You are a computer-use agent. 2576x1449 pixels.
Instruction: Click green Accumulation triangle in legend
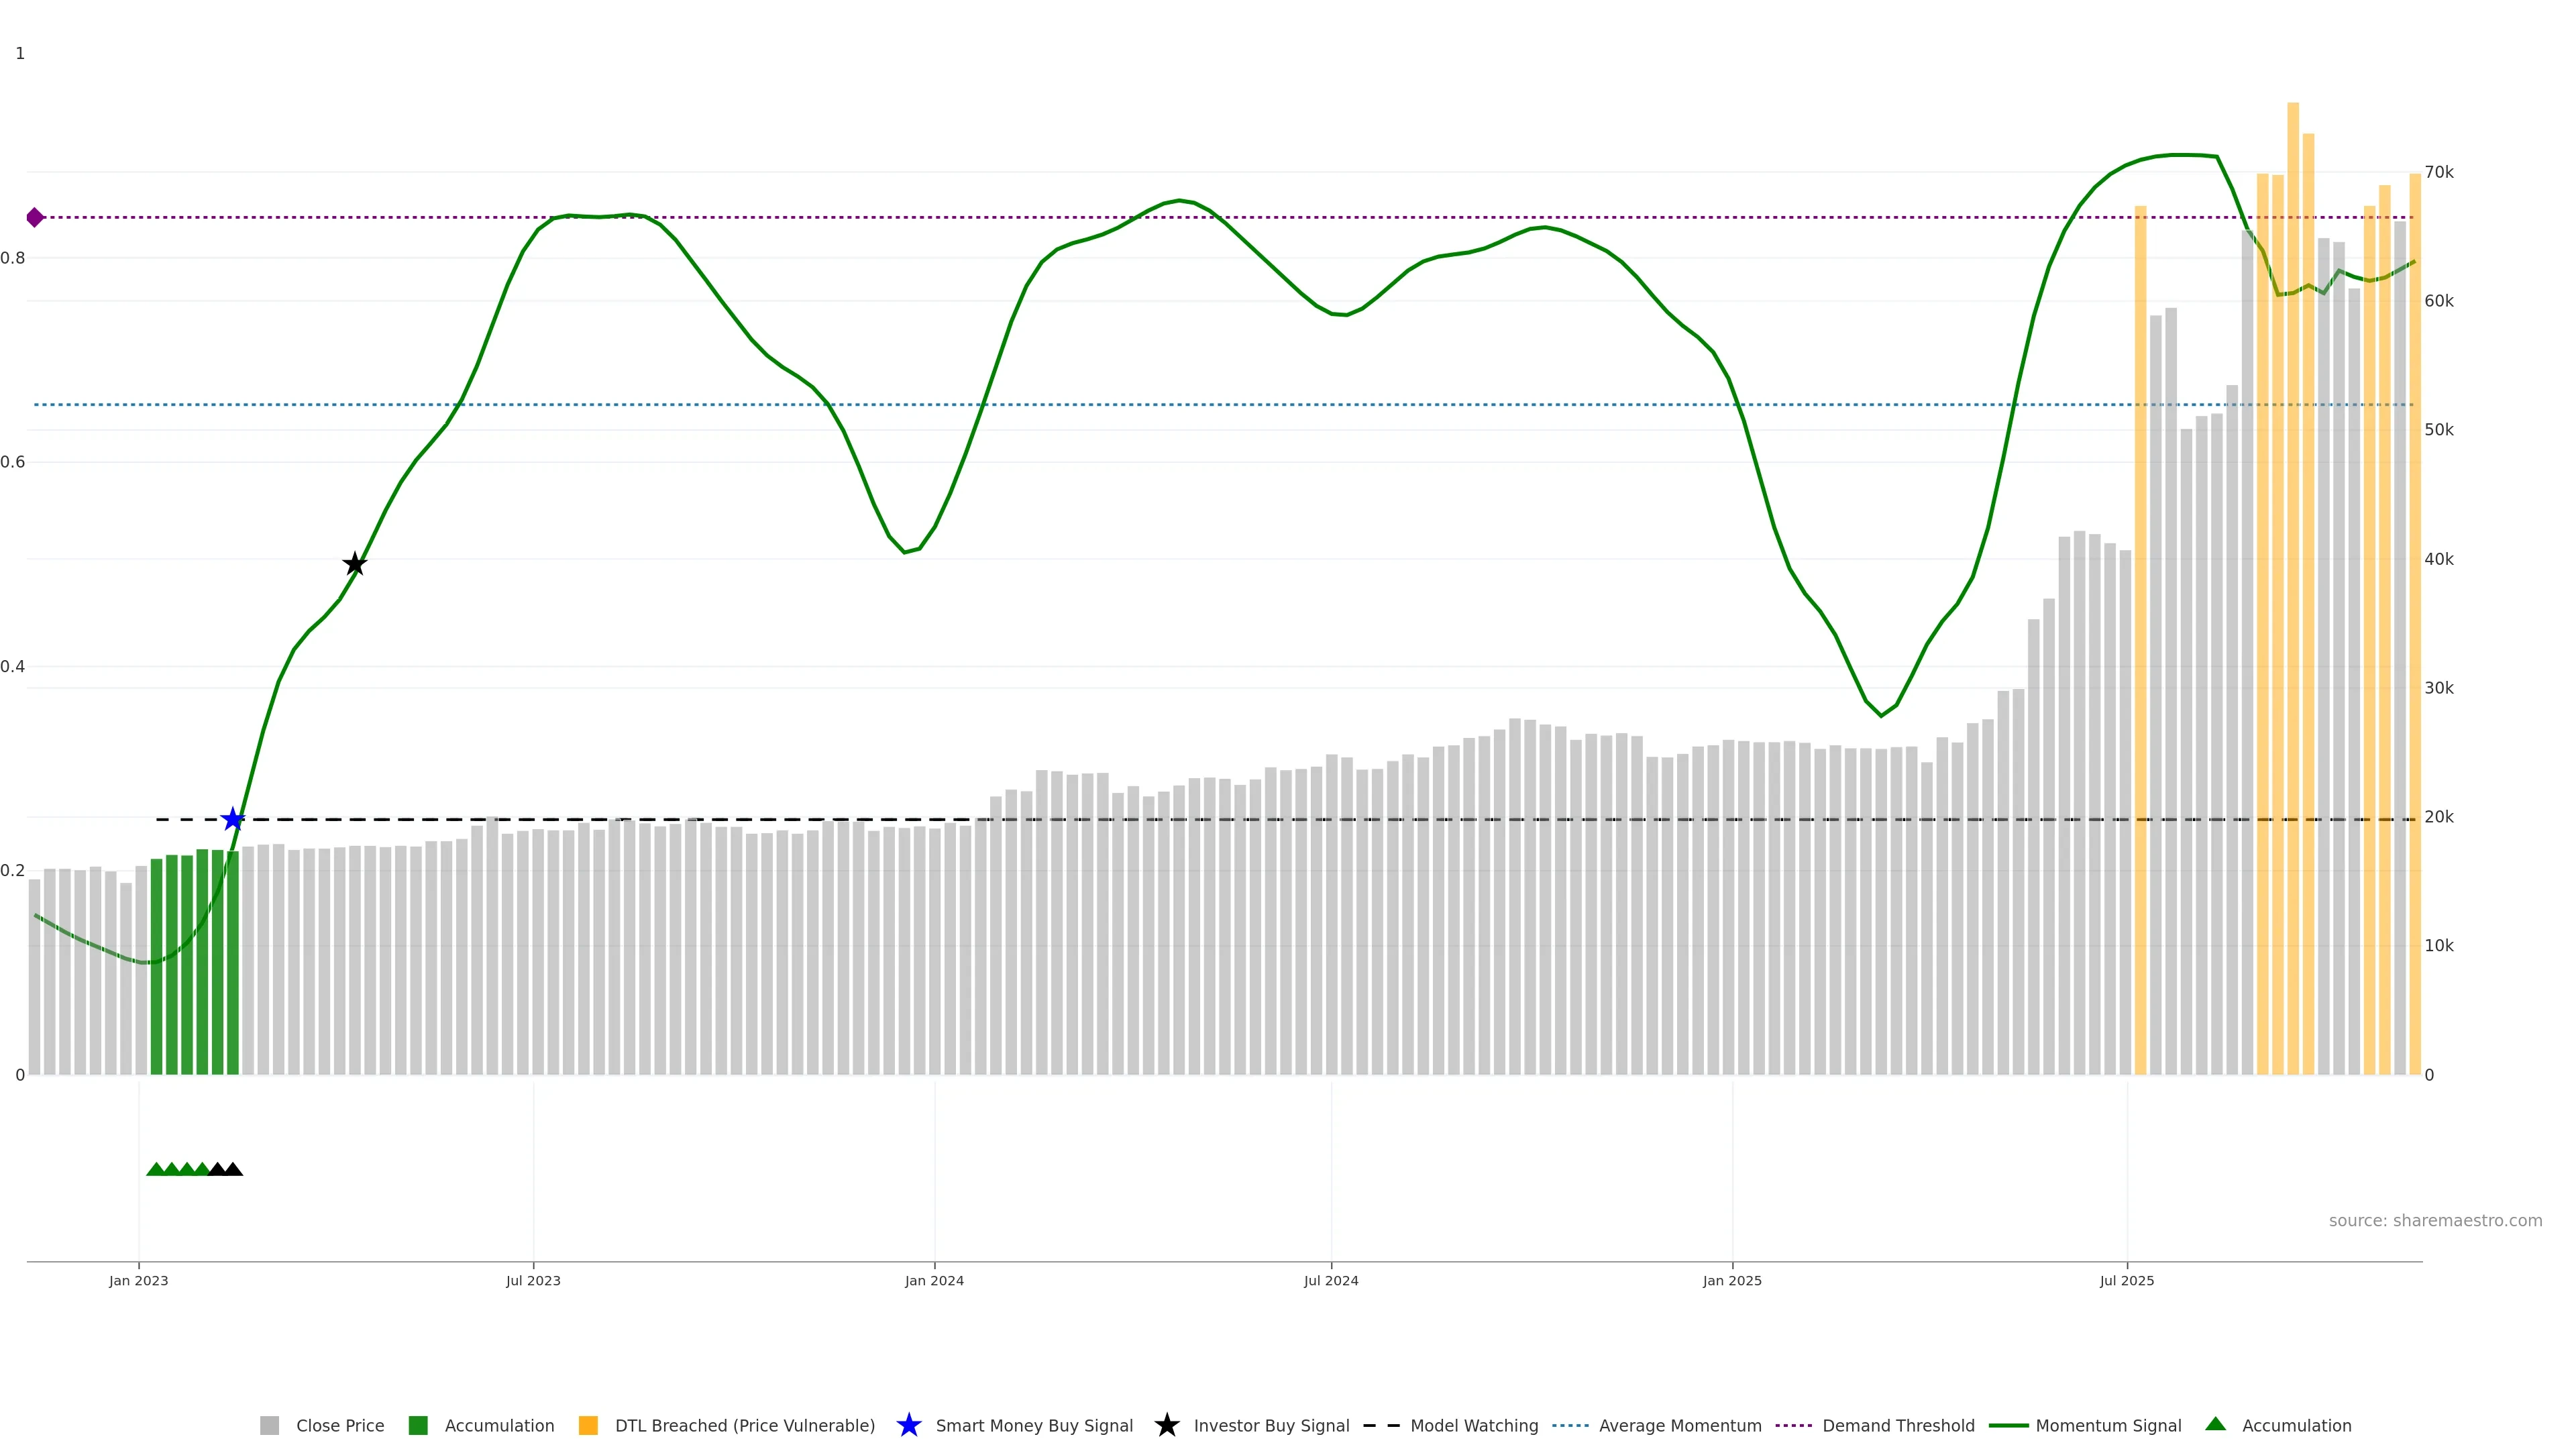pos(2215,1424)
